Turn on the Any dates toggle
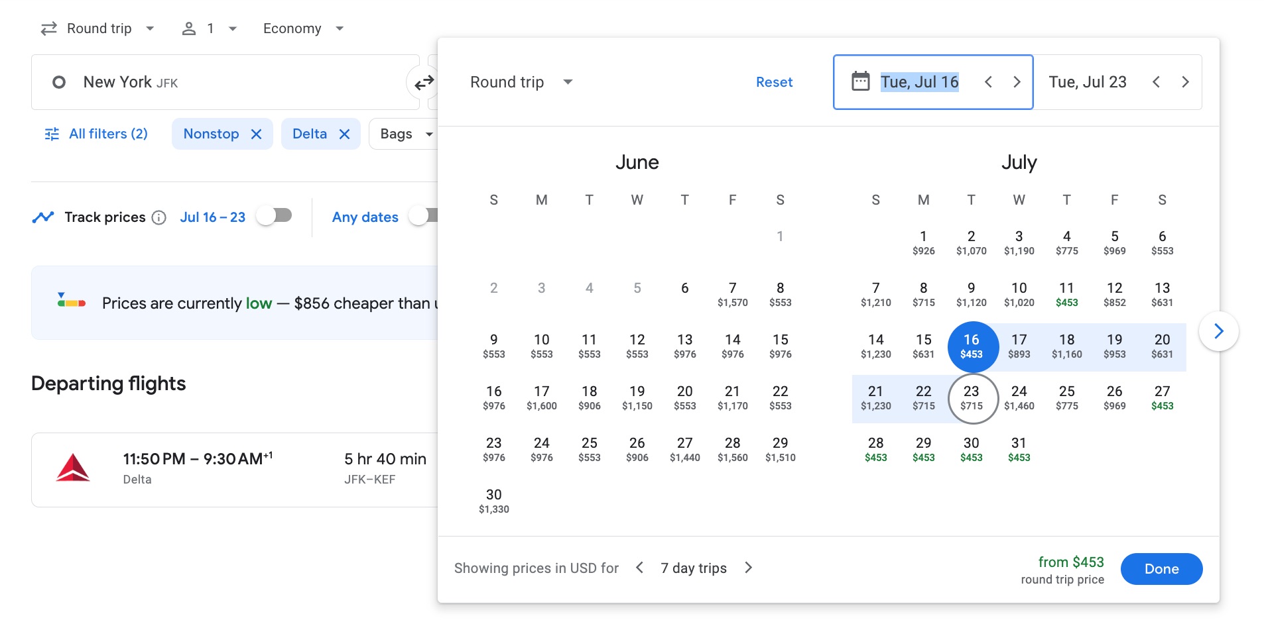1264x620 pixels. [427, 217]
